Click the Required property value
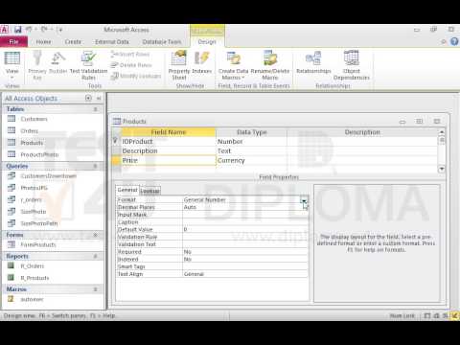The width and height of the screenshot is (460, 345). point(245,252)
